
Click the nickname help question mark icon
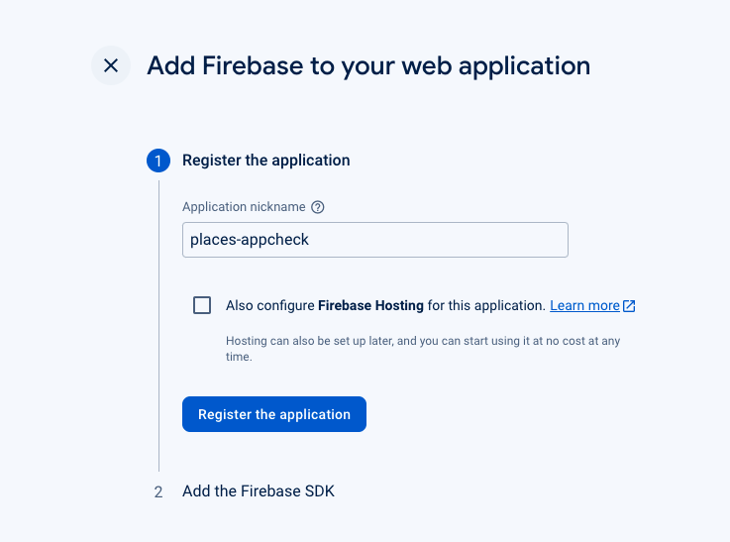point(318,207)
